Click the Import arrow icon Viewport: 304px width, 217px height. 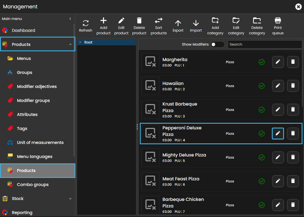point(196,23)
